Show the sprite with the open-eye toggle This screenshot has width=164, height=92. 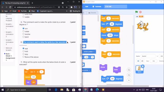tap(138, 61)
